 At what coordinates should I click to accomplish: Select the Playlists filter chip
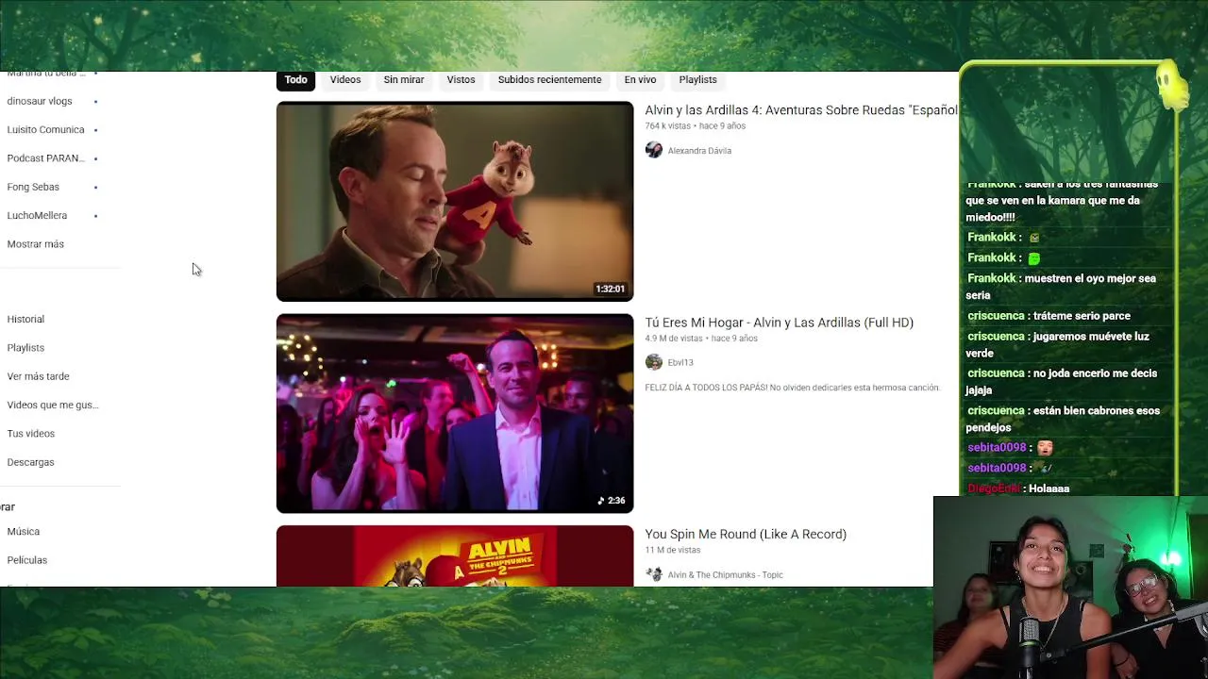(x=697, y=80)
